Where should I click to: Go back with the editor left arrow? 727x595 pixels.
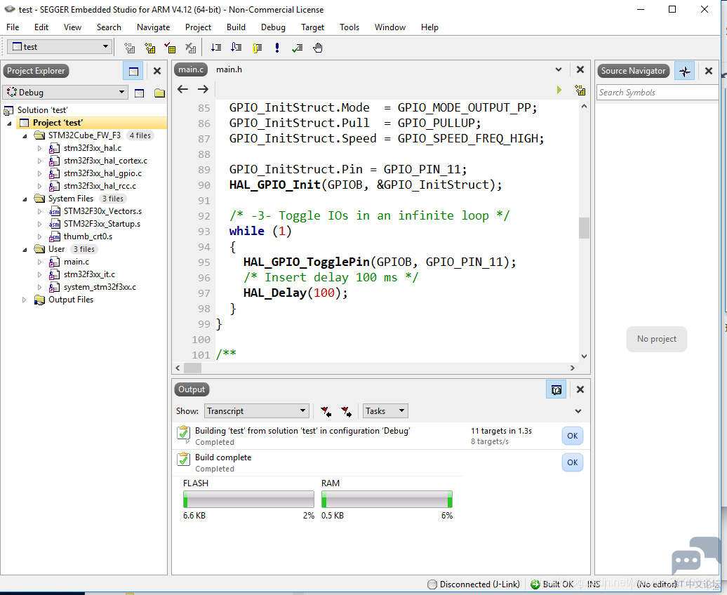182,89
